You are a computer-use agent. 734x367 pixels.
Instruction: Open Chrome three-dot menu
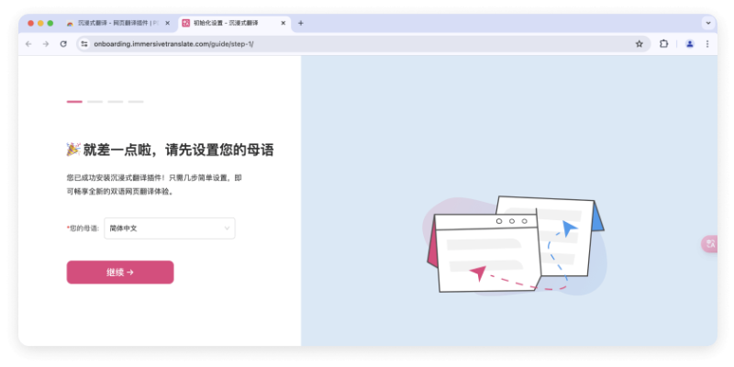click(x=706, y=44)
